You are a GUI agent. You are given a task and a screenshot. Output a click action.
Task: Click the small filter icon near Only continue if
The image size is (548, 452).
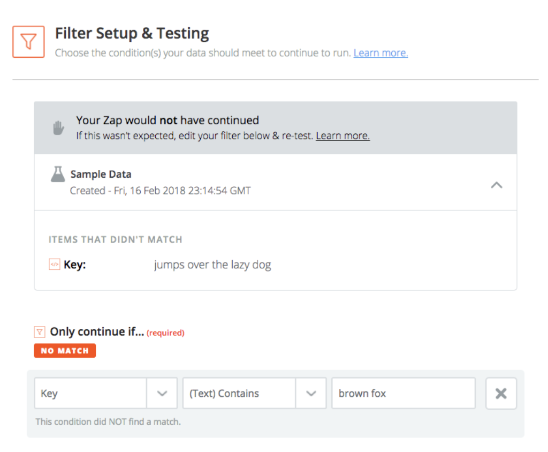pyautogui.click(x=40, y=332)
